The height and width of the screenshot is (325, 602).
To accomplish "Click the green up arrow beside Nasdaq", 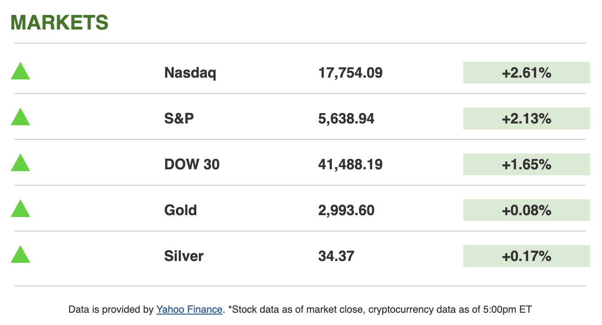I will pos(20,72).
